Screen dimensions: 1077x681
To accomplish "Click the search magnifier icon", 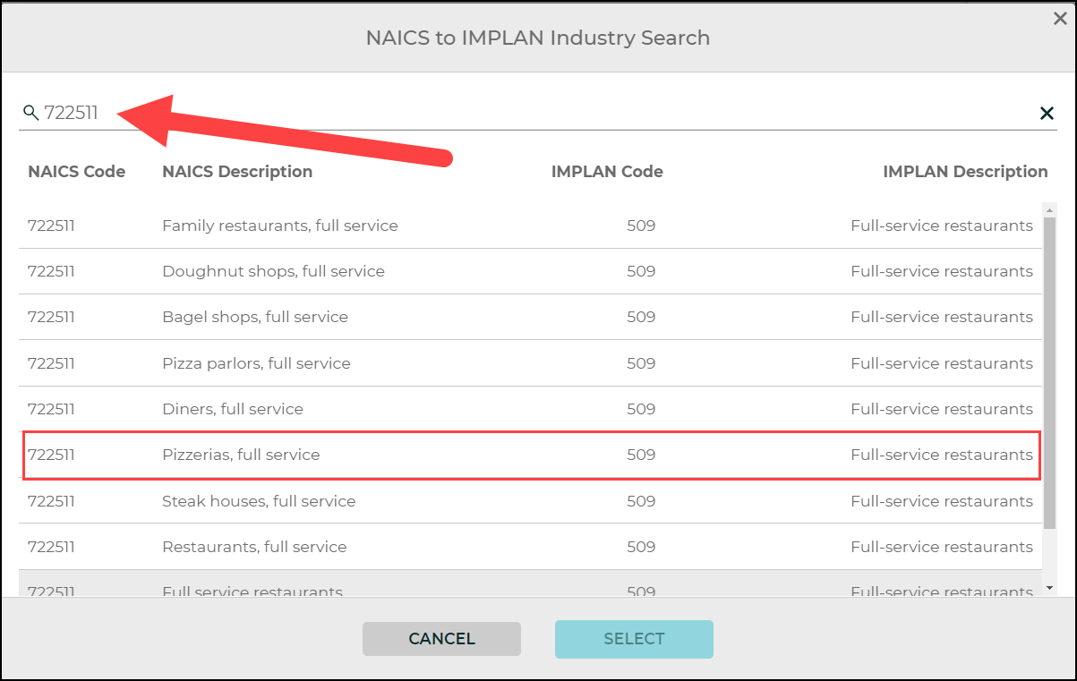I will pyautogui.click(x=30, y=113).
